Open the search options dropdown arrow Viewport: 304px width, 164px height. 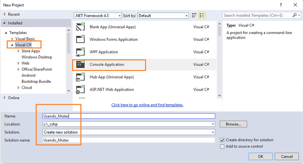click(299, 15)
